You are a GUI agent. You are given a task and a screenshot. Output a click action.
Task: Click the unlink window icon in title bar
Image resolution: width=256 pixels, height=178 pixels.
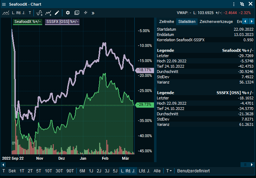[242, 4]
